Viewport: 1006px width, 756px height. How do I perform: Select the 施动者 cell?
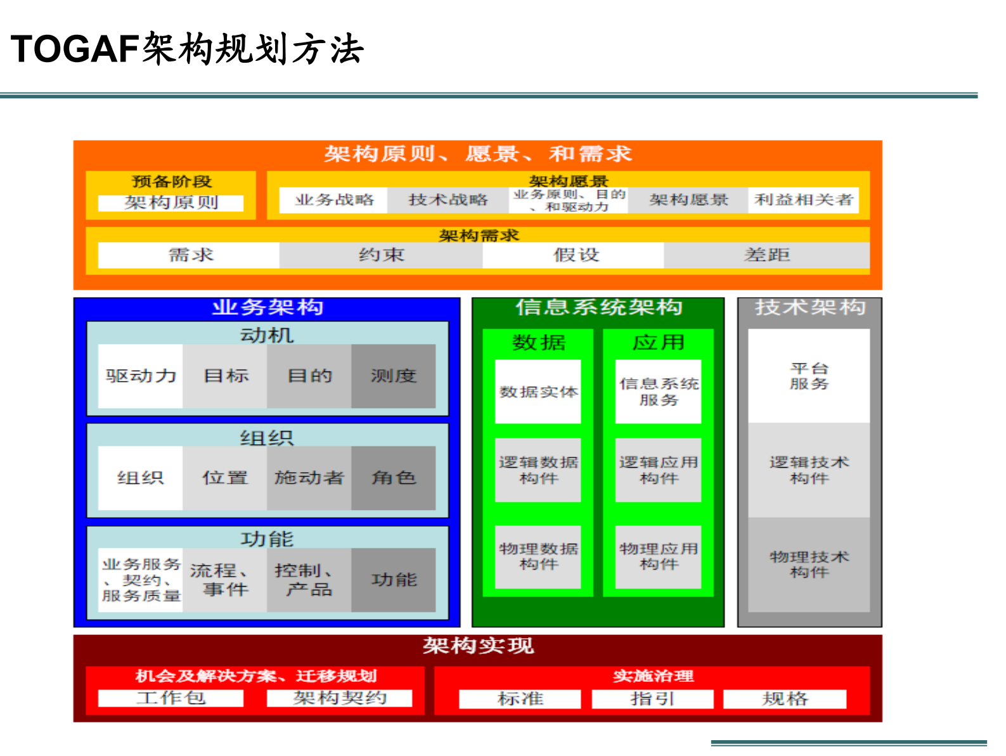[x=309, y=478]
